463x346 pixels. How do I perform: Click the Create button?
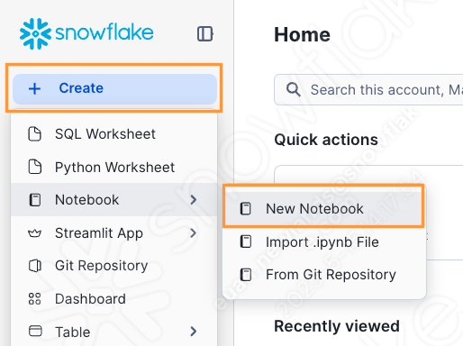coord(114,88)
